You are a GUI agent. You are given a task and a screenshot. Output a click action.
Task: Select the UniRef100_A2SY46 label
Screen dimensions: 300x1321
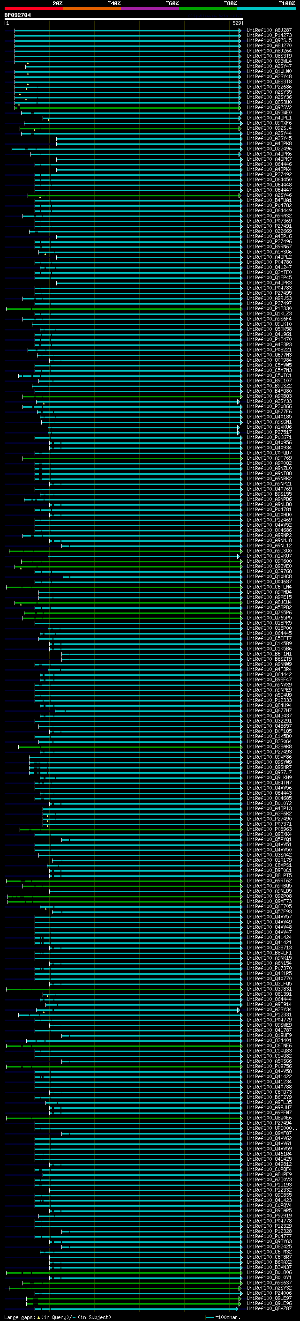tap(269, 195)
